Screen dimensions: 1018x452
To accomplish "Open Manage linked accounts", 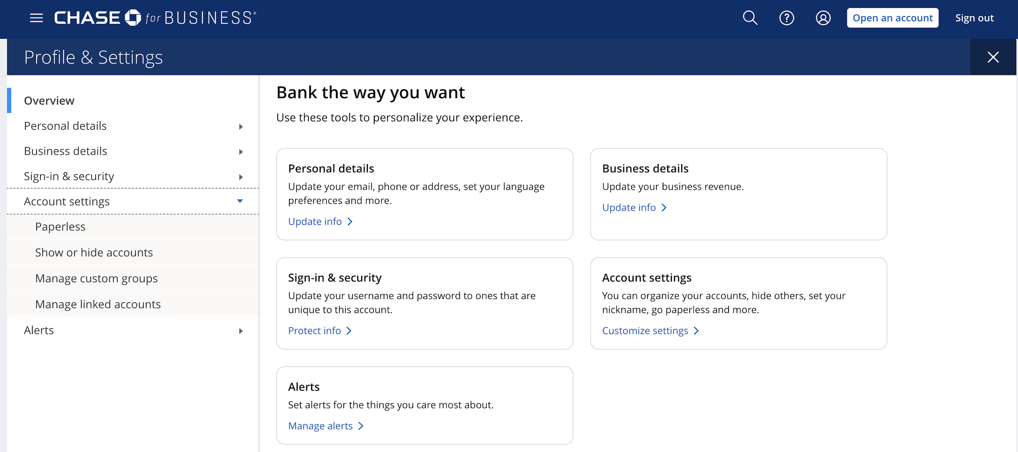I will [98, 304].
